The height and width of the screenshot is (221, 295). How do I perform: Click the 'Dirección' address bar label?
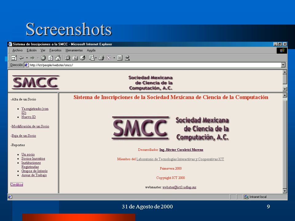[16, 65]
